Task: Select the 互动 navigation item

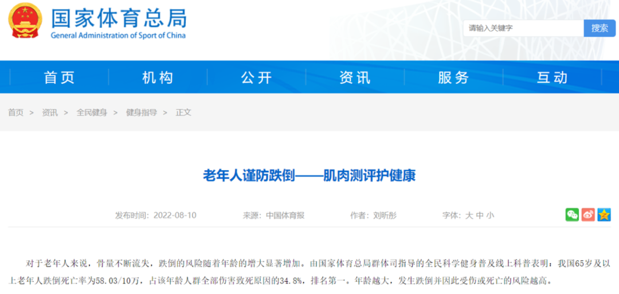Action: [x=552, y=77]
